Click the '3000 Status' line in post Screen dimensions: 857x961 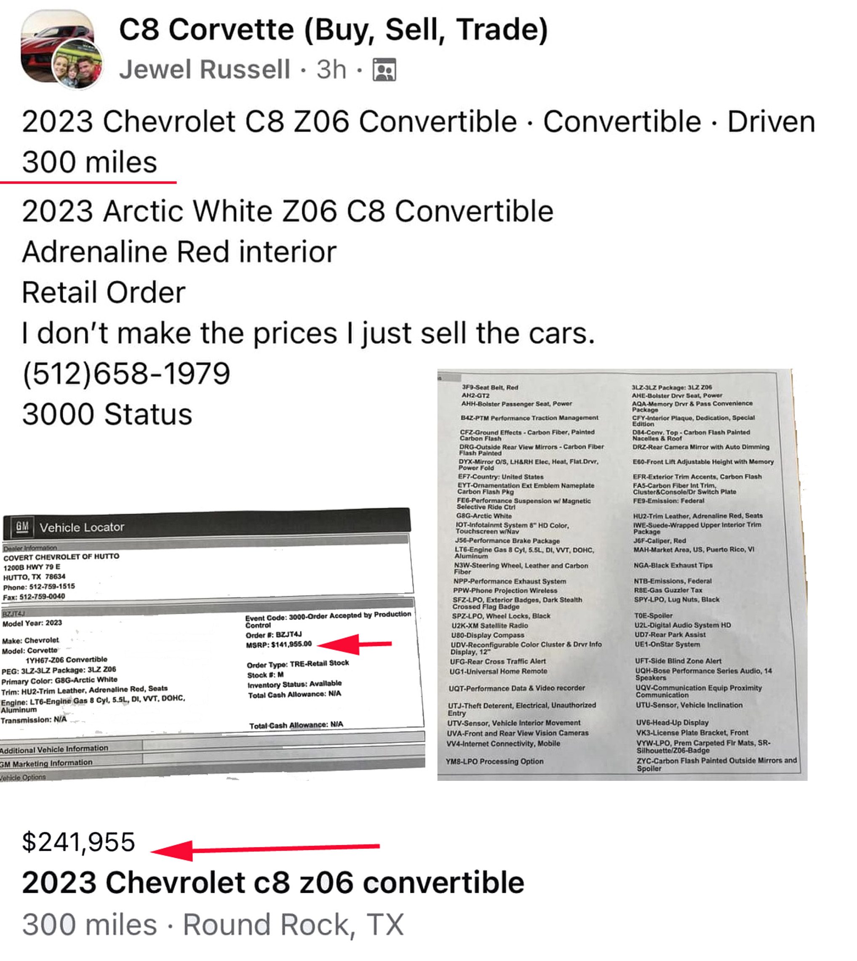(x=107, y=414)
